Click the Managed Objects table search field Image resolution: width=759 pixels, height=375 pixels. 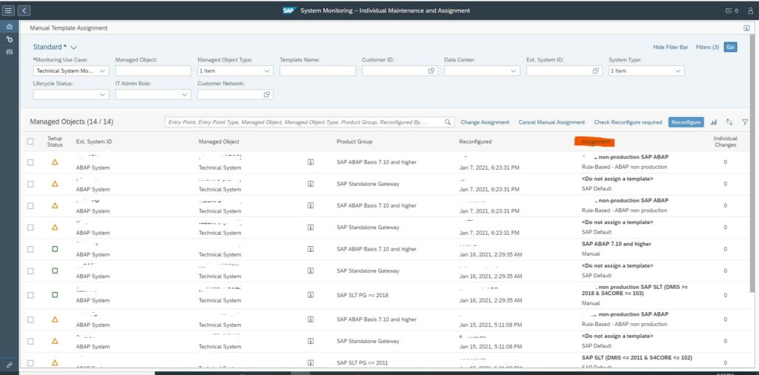[x=309, y=122]
